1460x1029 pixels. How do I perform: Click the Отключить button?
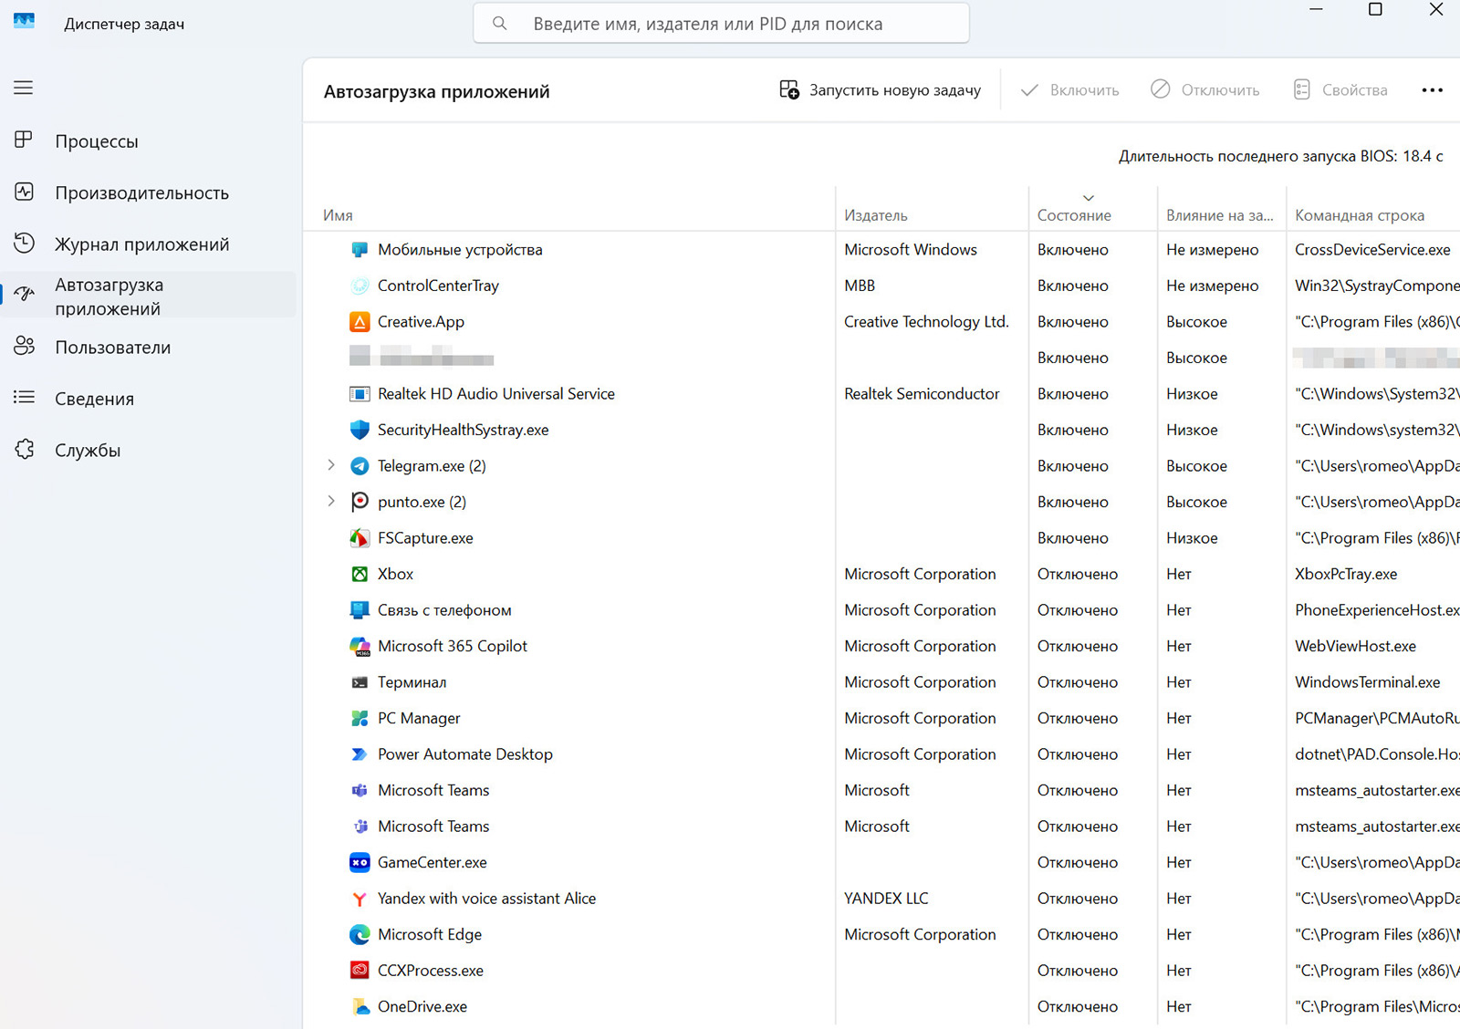(1204, 90)
